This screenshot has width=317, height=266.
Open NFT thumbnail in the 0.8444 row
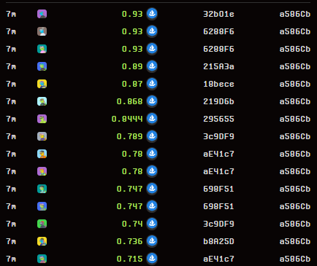(42, 119)
